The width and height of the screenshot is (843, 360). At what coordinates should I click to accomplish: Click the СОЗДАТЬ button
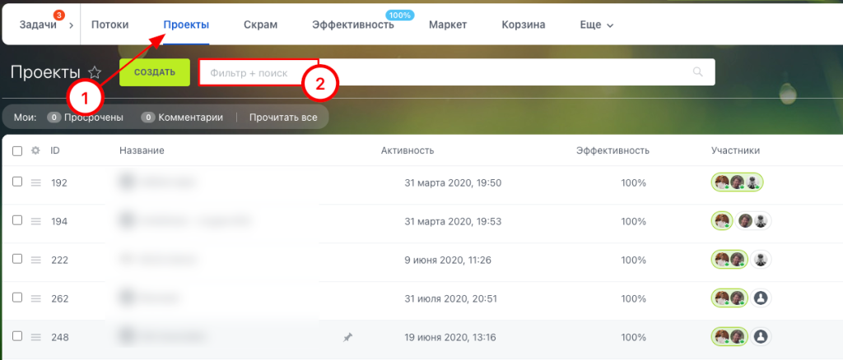tap(154, 72)
